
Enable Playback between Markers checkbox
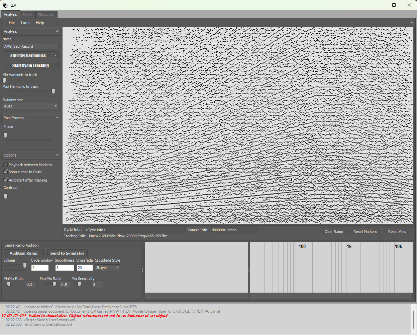click(x=6, y=165)
